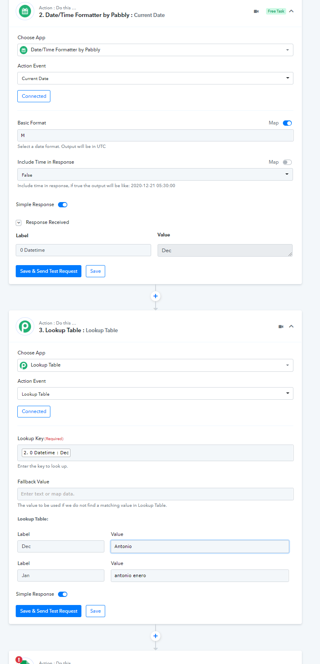Click the Fallback Value input field
The height and width of the screenshot is (664, 320).
[x=155, y=494]
